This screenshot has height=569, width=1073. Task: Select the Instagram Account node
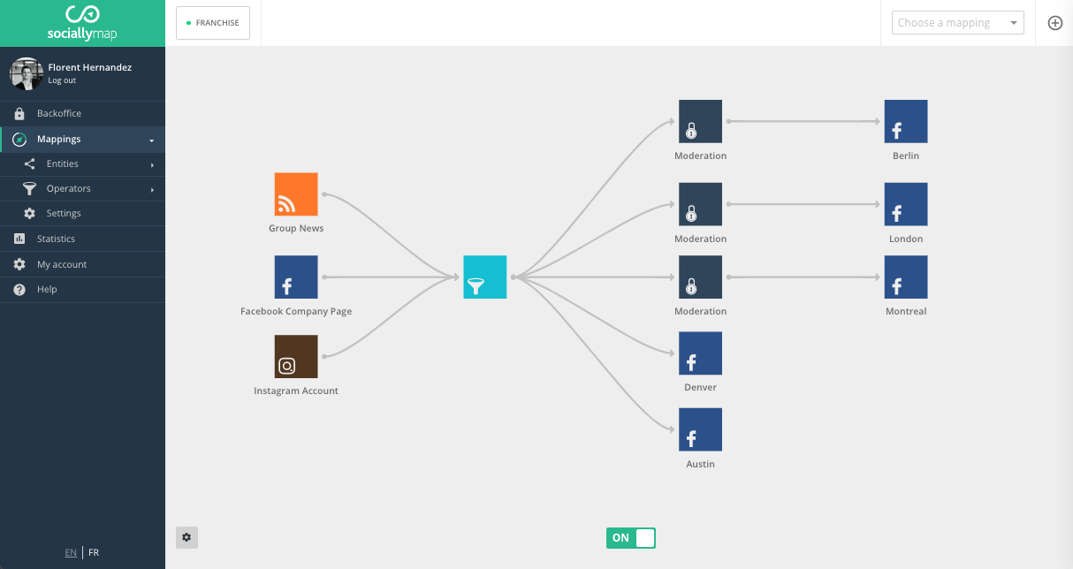point(296,356)
